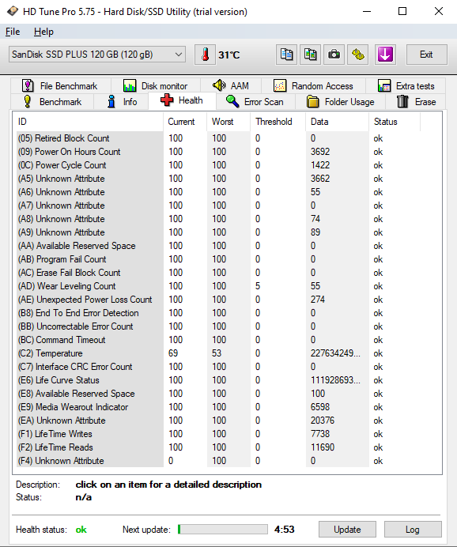Open the SanDisk SSD PLUS drive dropdown

pyautogui.click(x=97, y=55)
